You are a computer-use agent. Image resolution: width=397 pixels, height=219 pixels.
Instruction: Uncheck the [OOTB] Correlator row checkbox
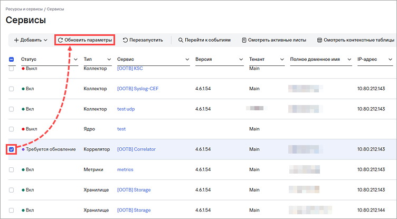[12, 149]
